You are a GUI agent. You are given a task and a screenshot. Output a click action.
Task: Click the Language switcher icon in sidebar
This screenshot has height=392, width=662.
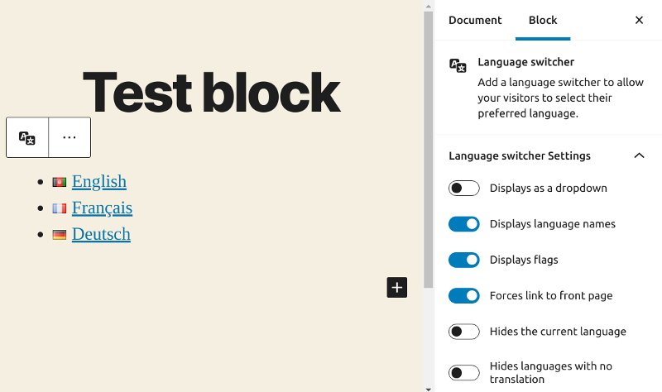click(x=458, y=66)
